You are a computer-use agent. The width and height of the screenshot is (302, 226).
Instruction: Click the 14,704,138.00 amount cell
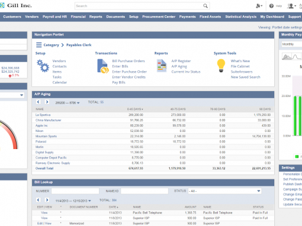tap(261, 136)
